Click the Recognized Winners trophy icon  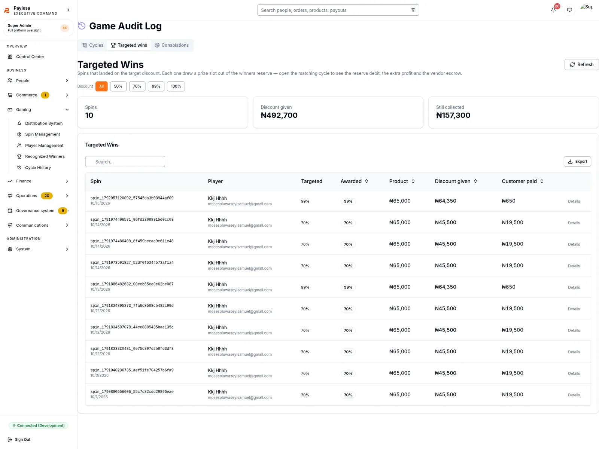[x=19, y=156]
